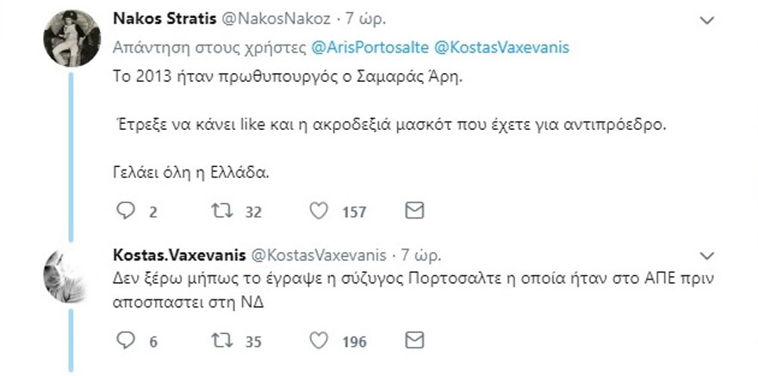
Task: Click Nakos Stratis profile picture
Action: click(x=72, y=38)
